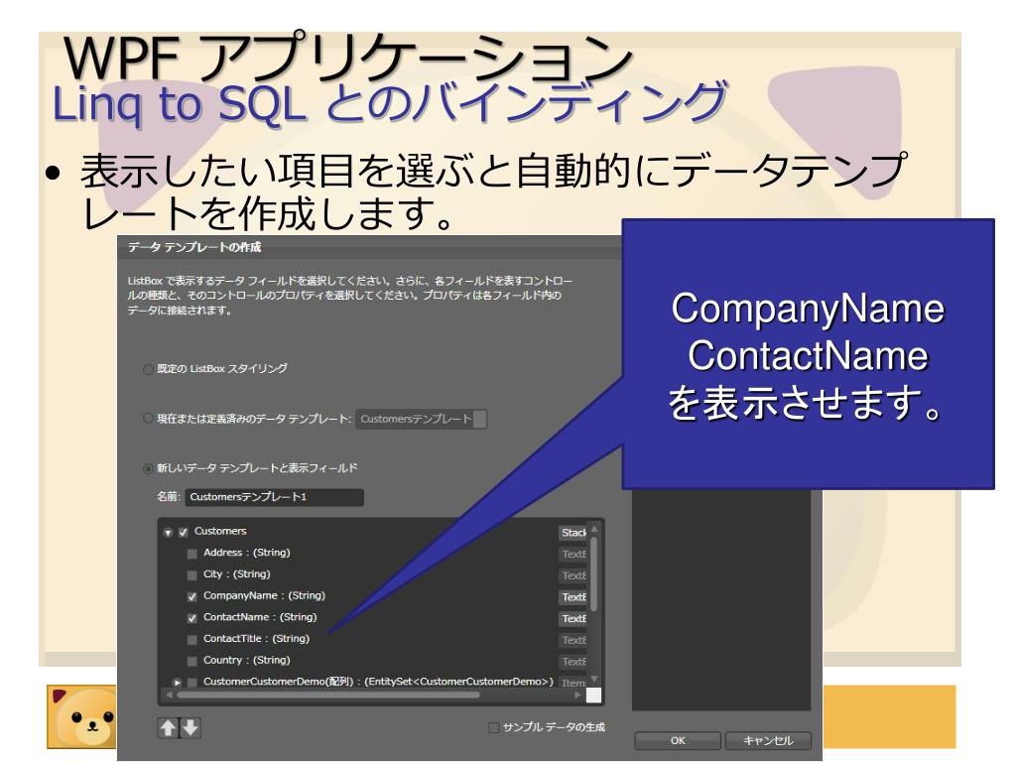The image size is (1016, 762).
Task: Move selected field down with down arrow
Action: [190, 727]
